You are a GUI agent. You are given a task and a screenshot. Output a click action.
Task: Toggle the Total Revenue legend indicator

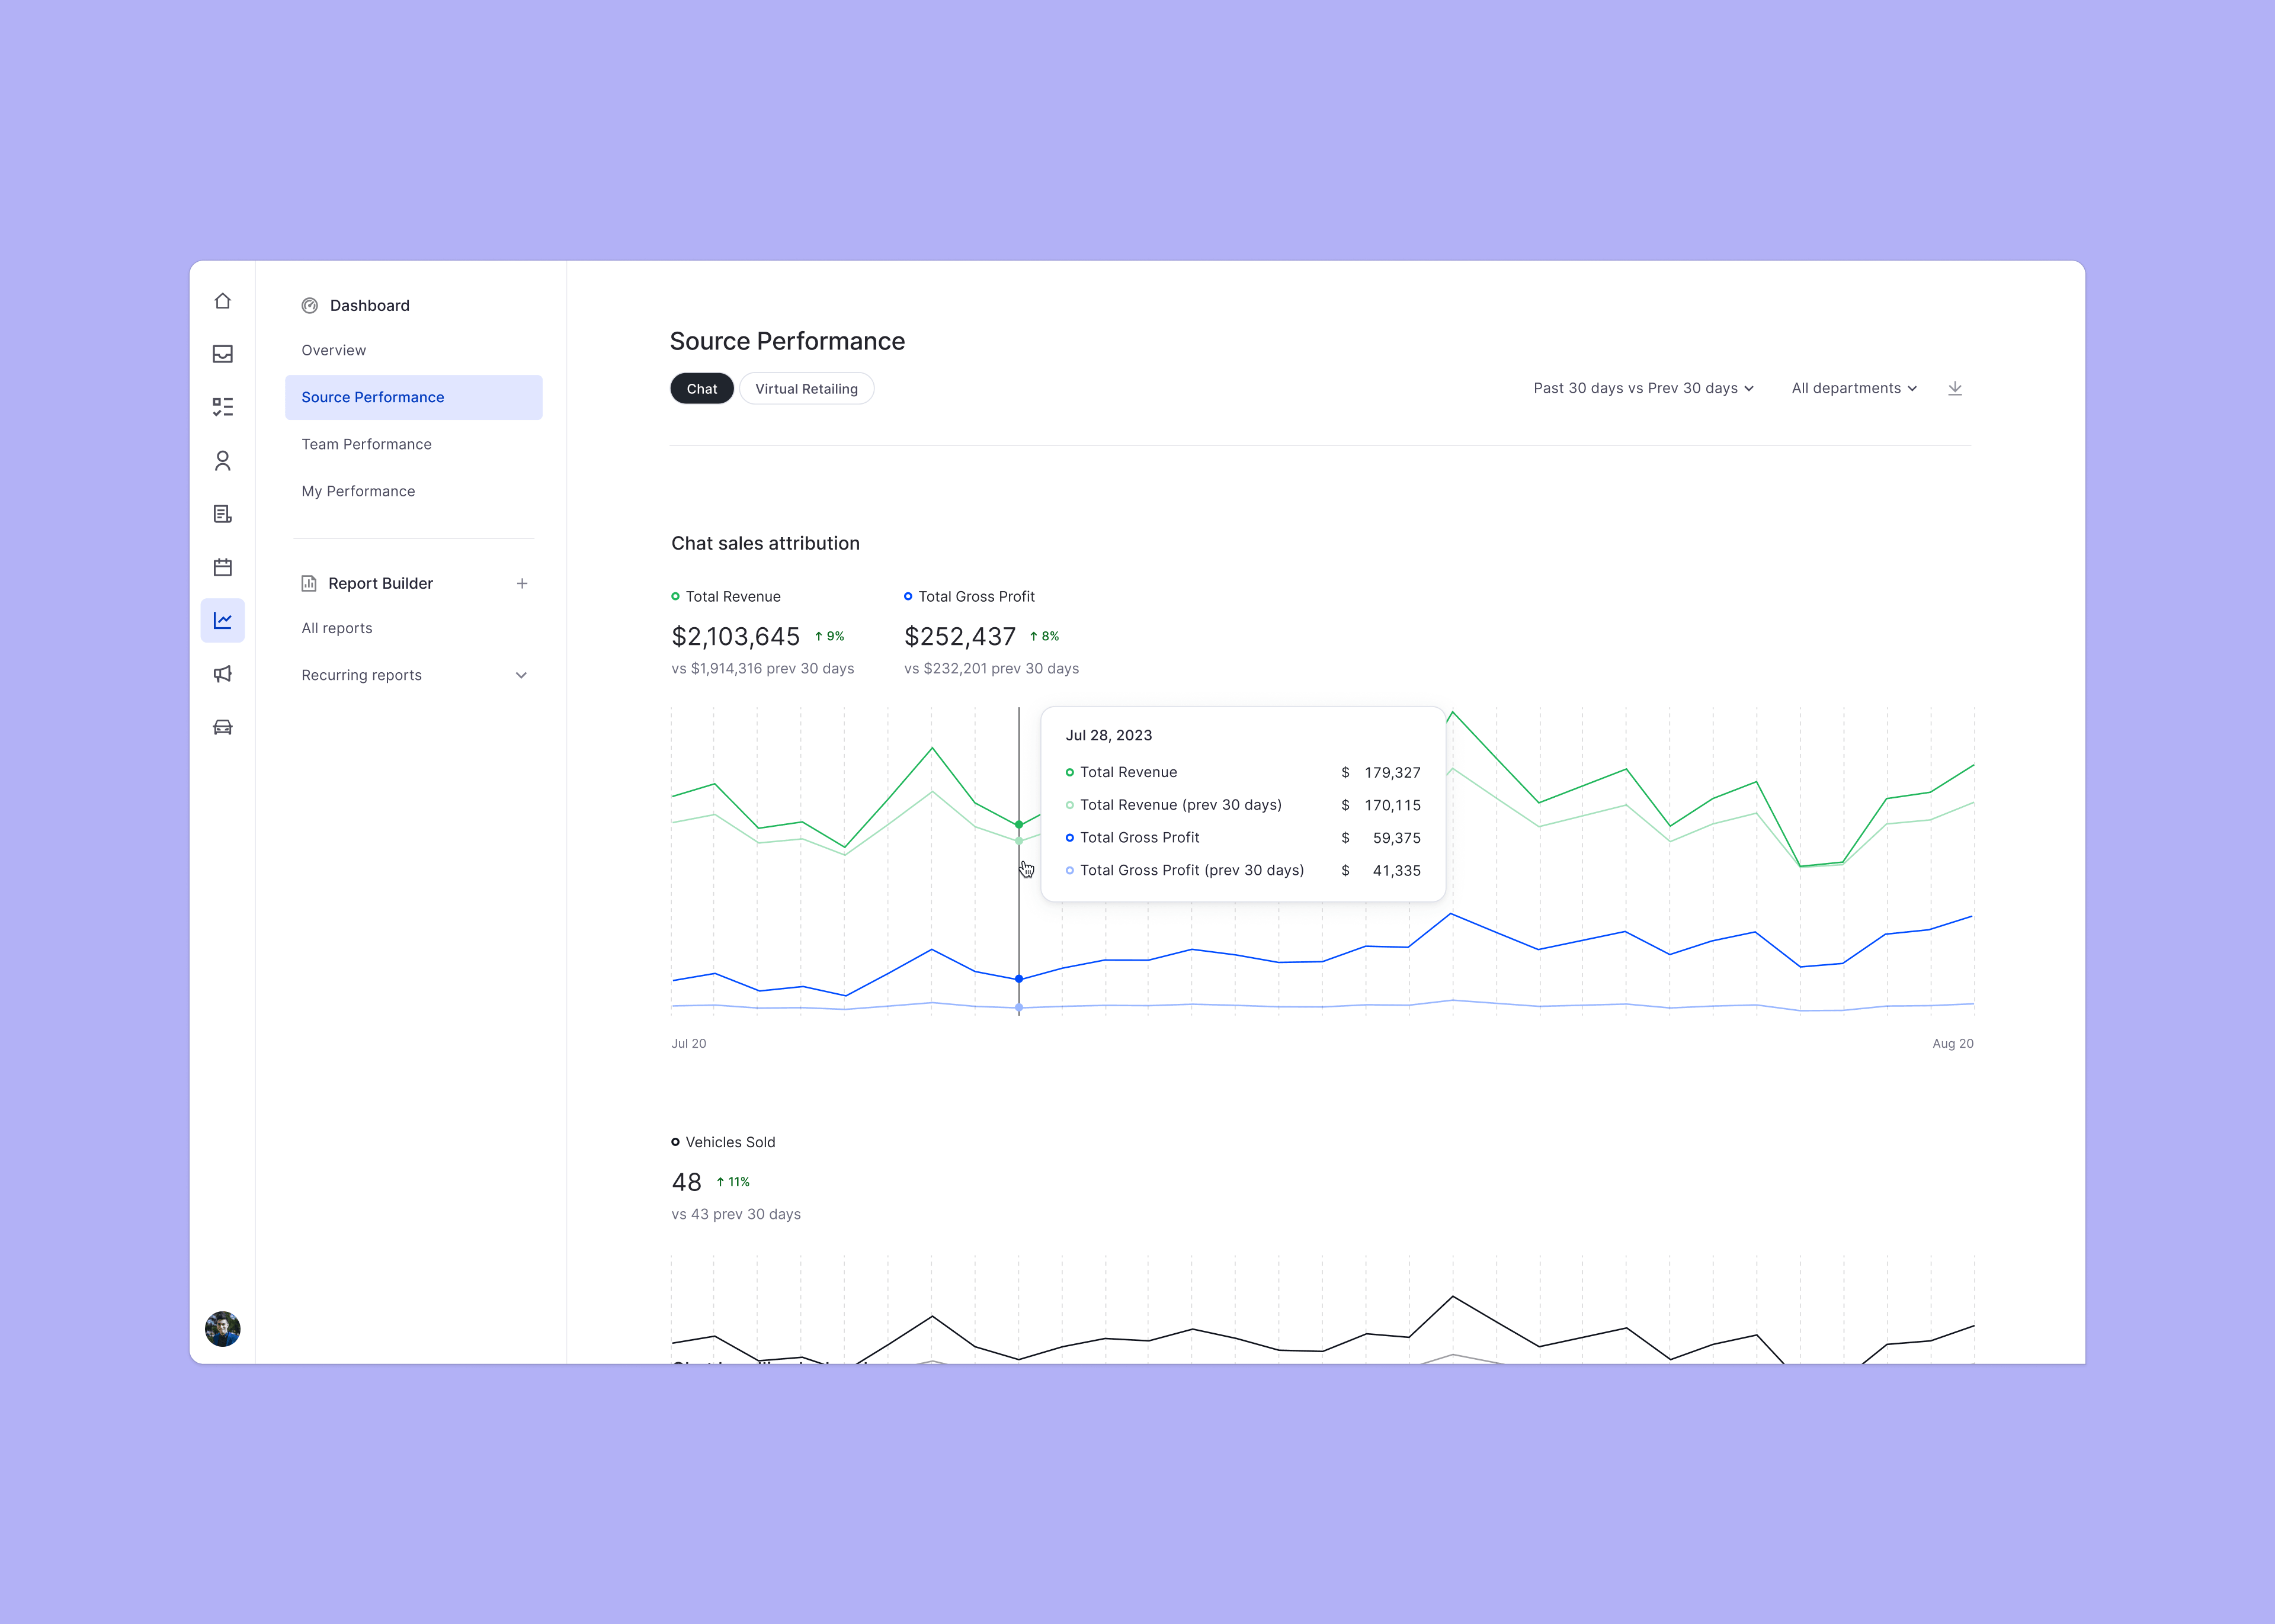(x=676, y=596)
